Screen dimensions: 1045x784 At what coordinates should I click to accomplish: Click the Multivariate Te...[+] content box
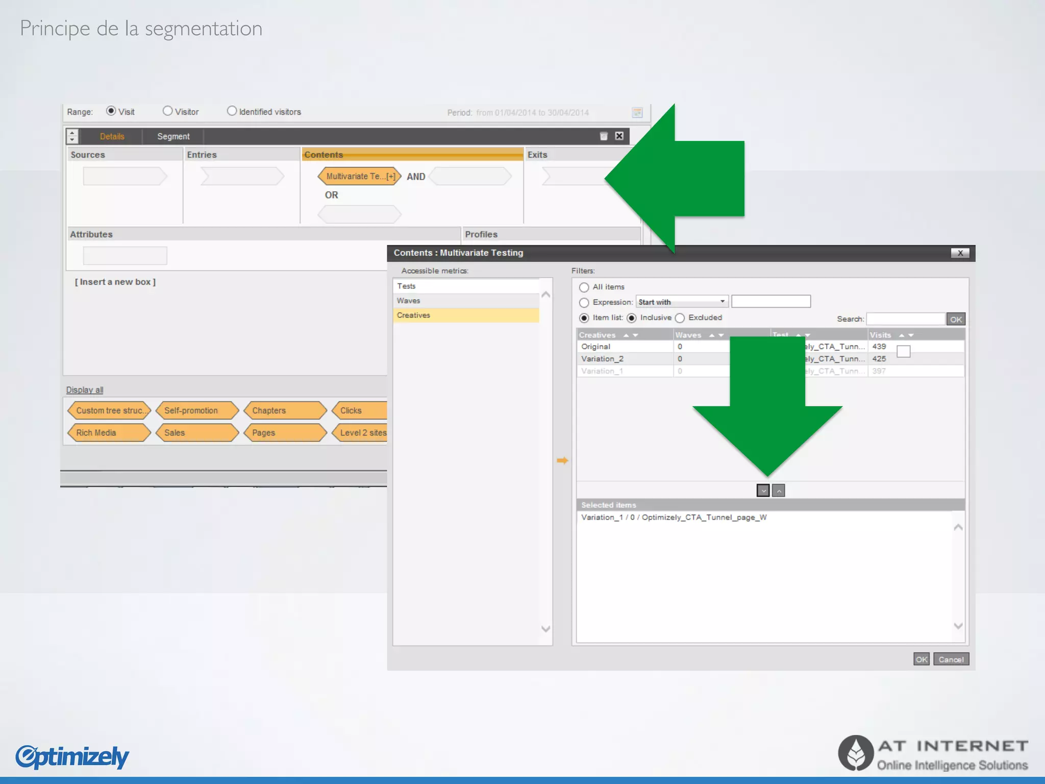pos(360,176)
